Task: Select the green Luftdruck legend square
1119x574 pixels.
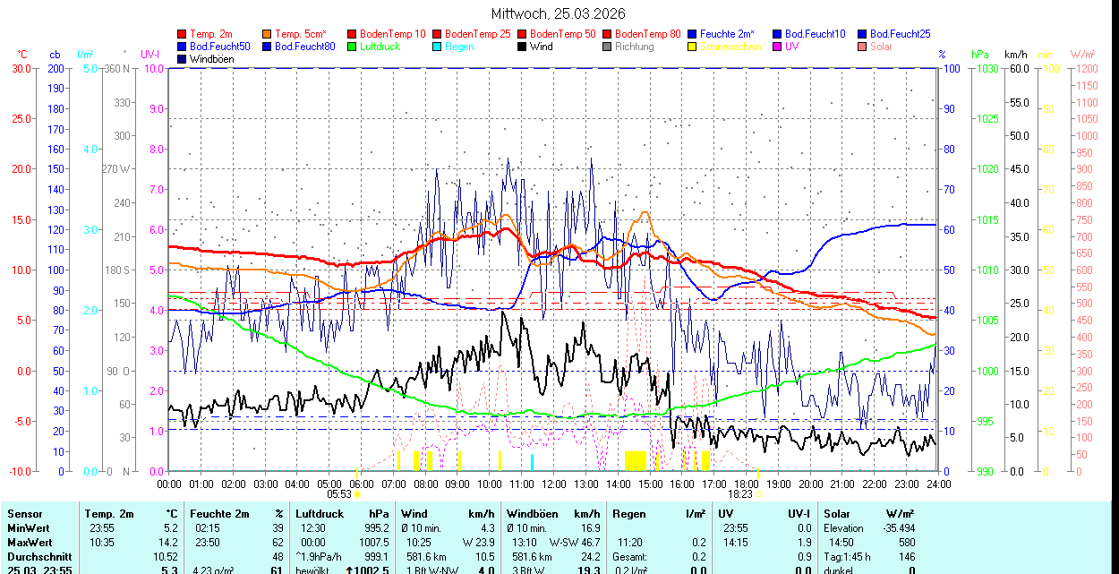Action: click(x=352, y=47)
